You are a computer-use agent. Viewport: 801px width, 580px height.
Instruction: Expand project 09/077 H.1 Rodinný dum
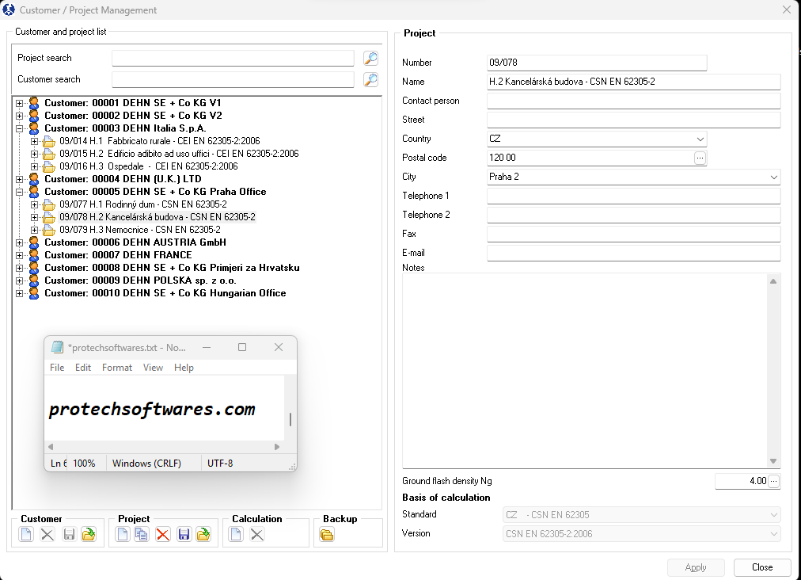(x=34, y=204)
